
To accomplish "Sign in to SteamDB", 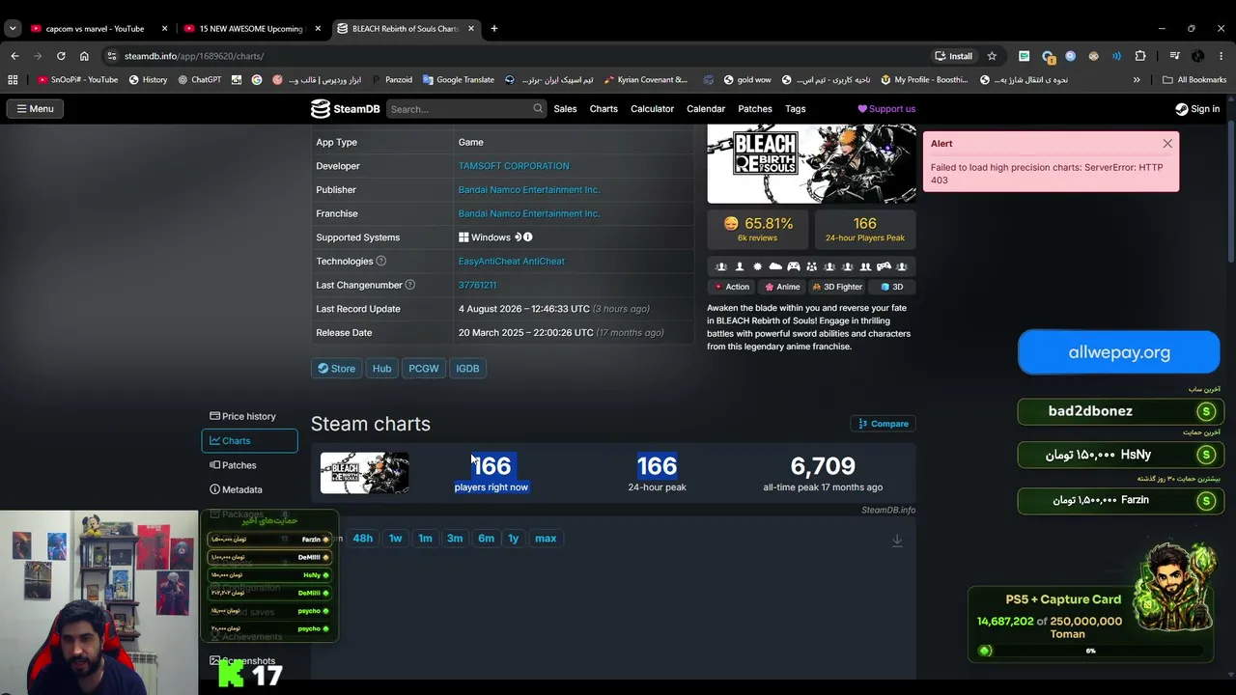I will 1197,109.
